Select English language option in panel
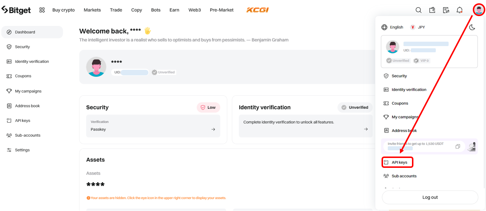The height and width of the screenshot is (211, 486). tap(392, 27)
